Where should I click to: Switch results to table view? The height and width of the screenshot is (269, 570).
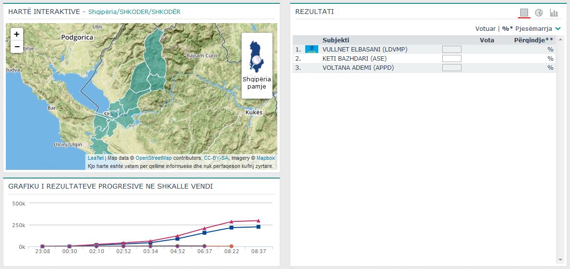click(524, 13)
